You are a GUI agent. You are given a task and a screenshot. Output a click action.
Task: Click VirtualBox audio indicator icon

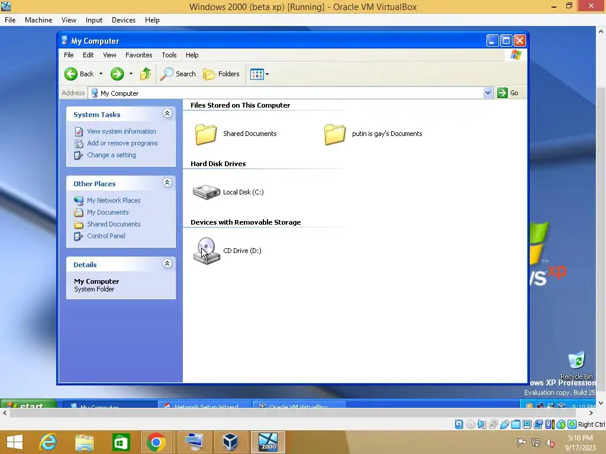482,424
